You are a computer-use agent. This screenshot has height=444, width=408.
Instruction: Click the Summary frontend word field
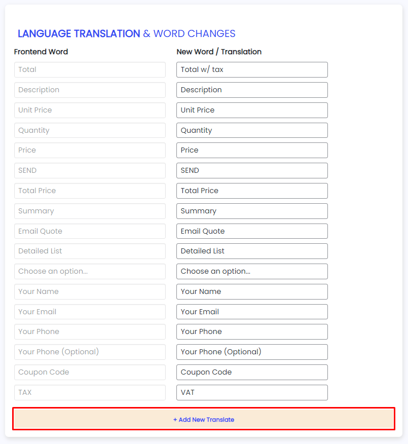point(90,211)
